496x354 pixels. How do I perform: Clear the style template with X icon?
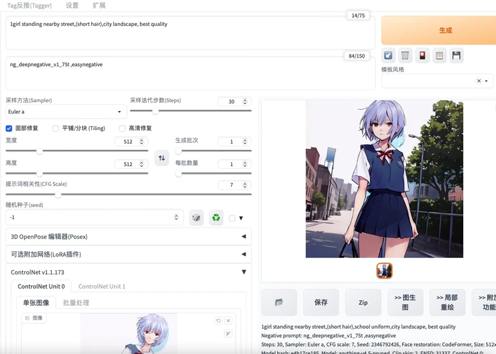coord(479,81)
